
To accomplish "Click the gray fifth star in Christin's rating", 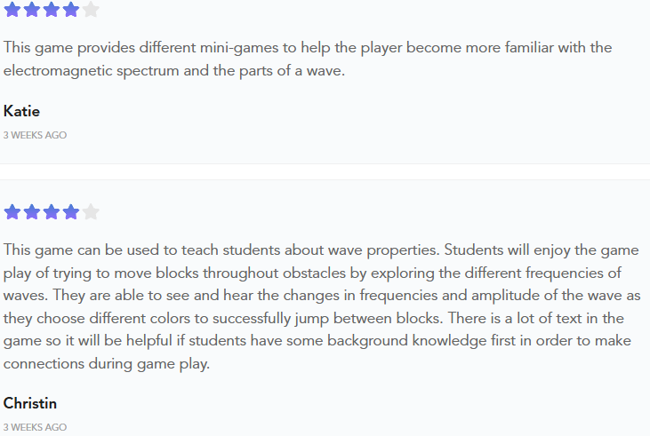I will coord(91,212).
